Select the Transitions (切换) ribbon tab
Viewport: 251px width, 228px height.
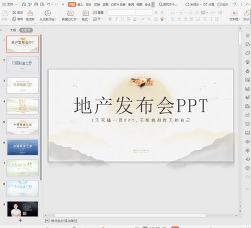pyautogui.click(x=97, y=4)
